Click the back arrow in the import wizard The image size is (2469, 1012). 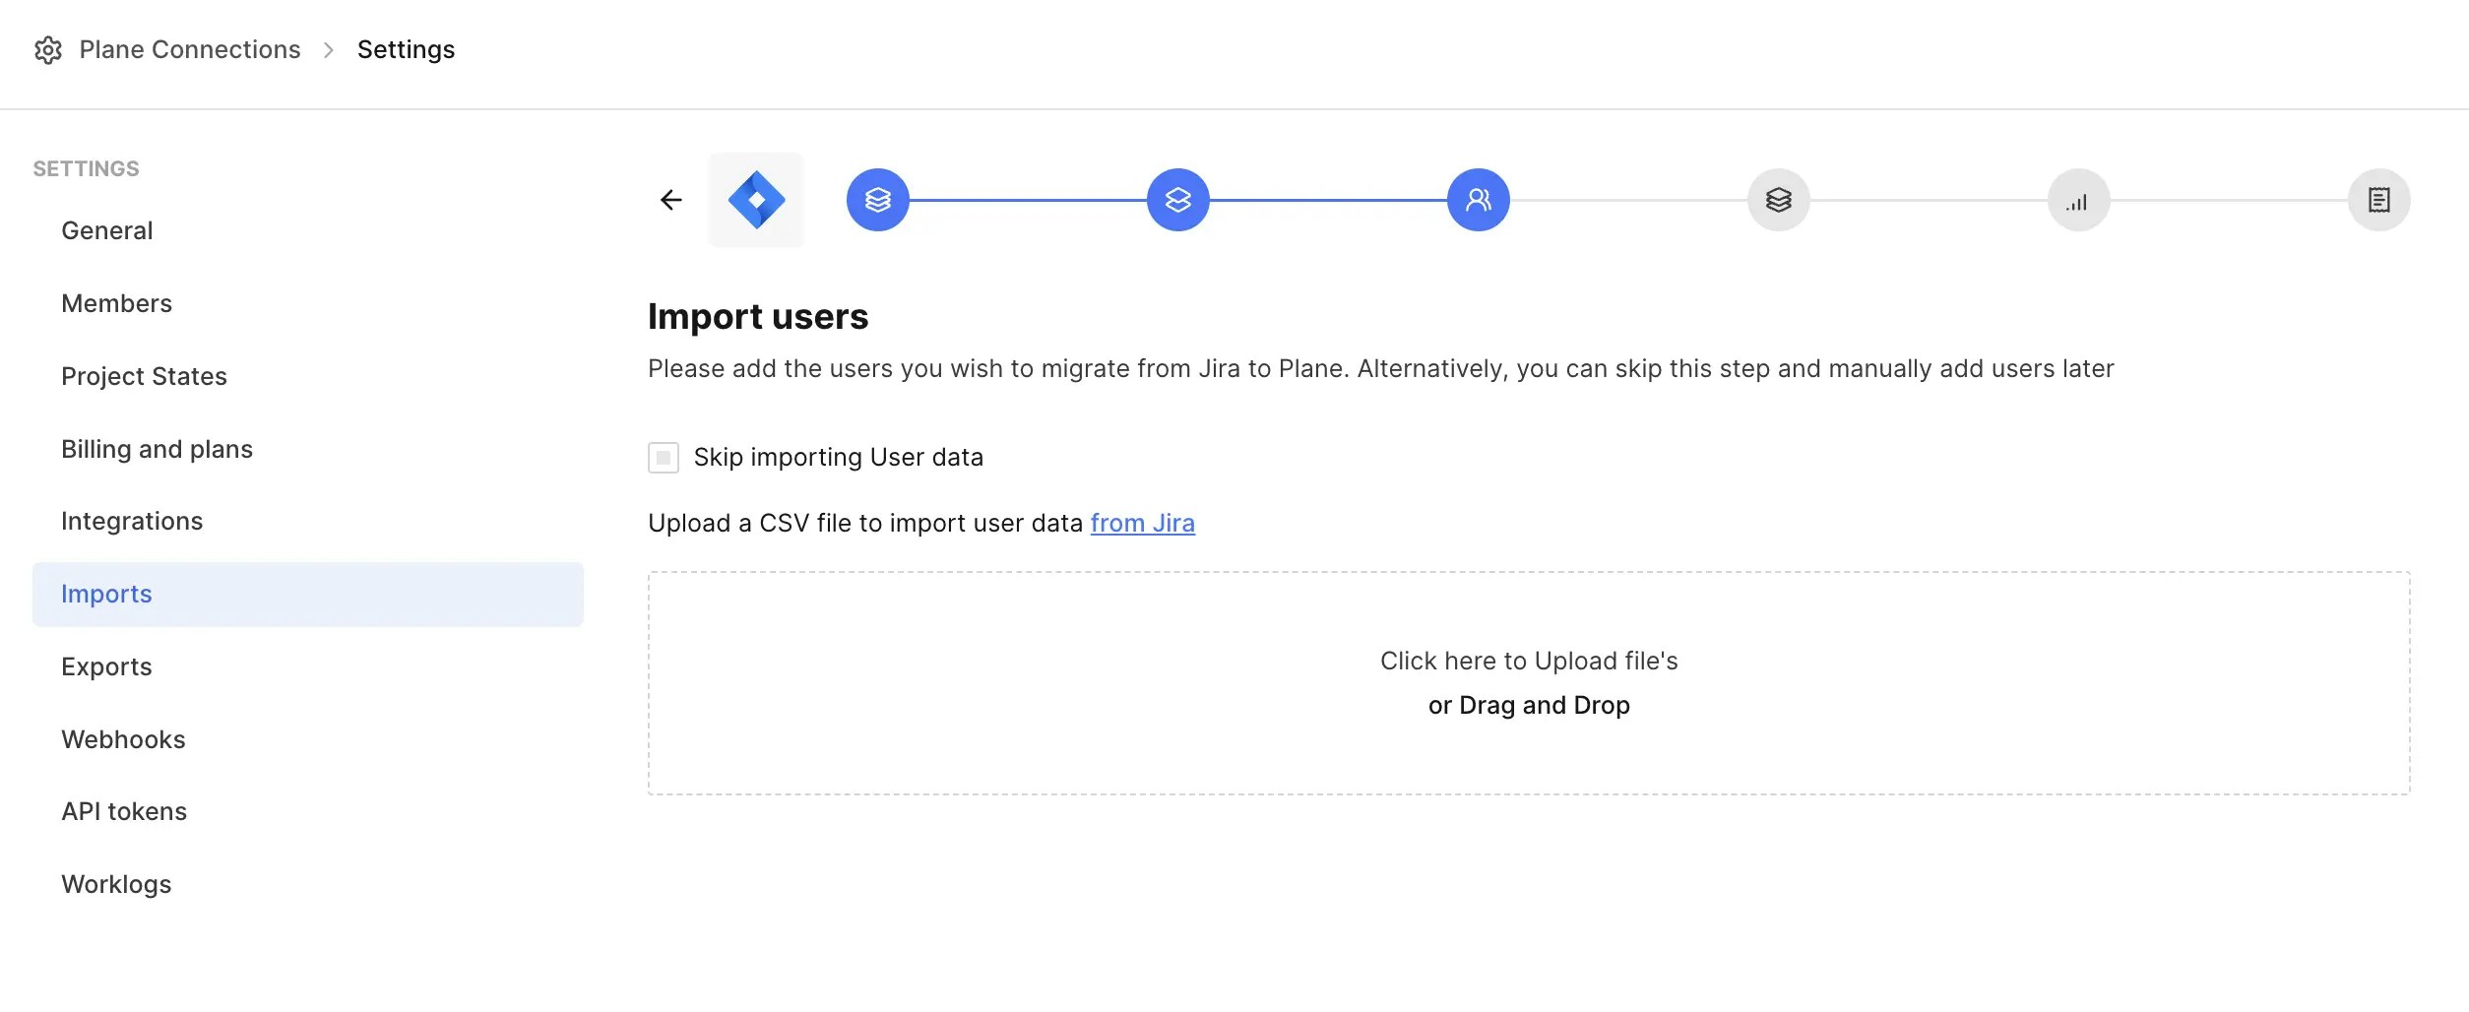click(672, 199)
